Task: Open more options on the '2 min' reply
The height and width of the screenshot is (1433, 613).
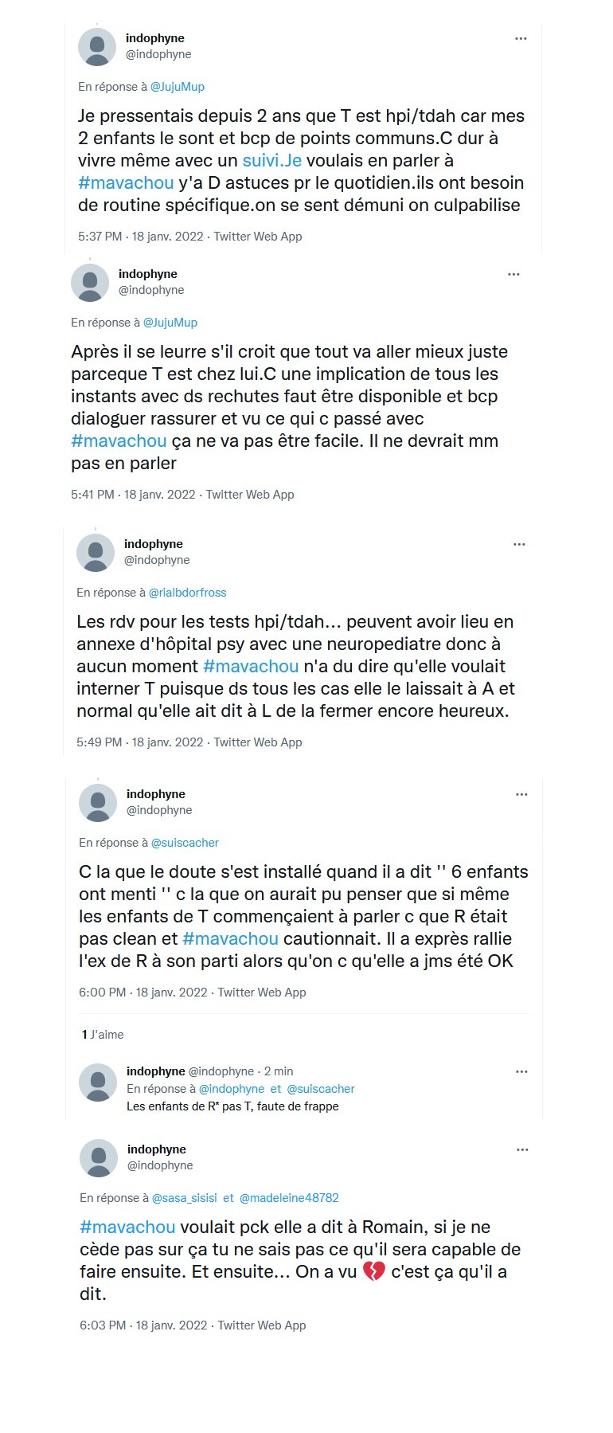Action: [x=521, y=1071]
